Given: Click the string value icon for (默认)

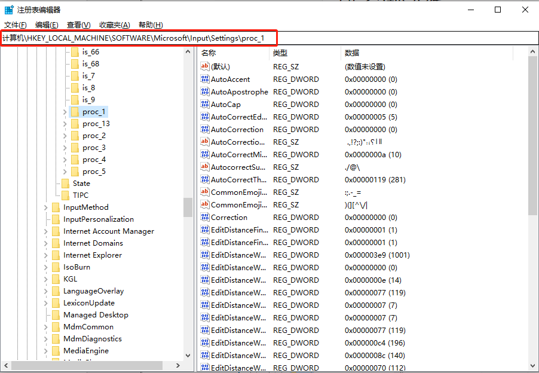Looking at the screenshot, I should click(x=204, y=66).
